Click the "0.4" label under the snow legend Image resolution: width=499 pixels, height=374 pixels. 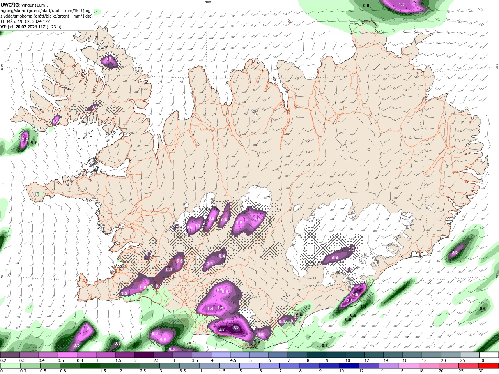point(42,360)
